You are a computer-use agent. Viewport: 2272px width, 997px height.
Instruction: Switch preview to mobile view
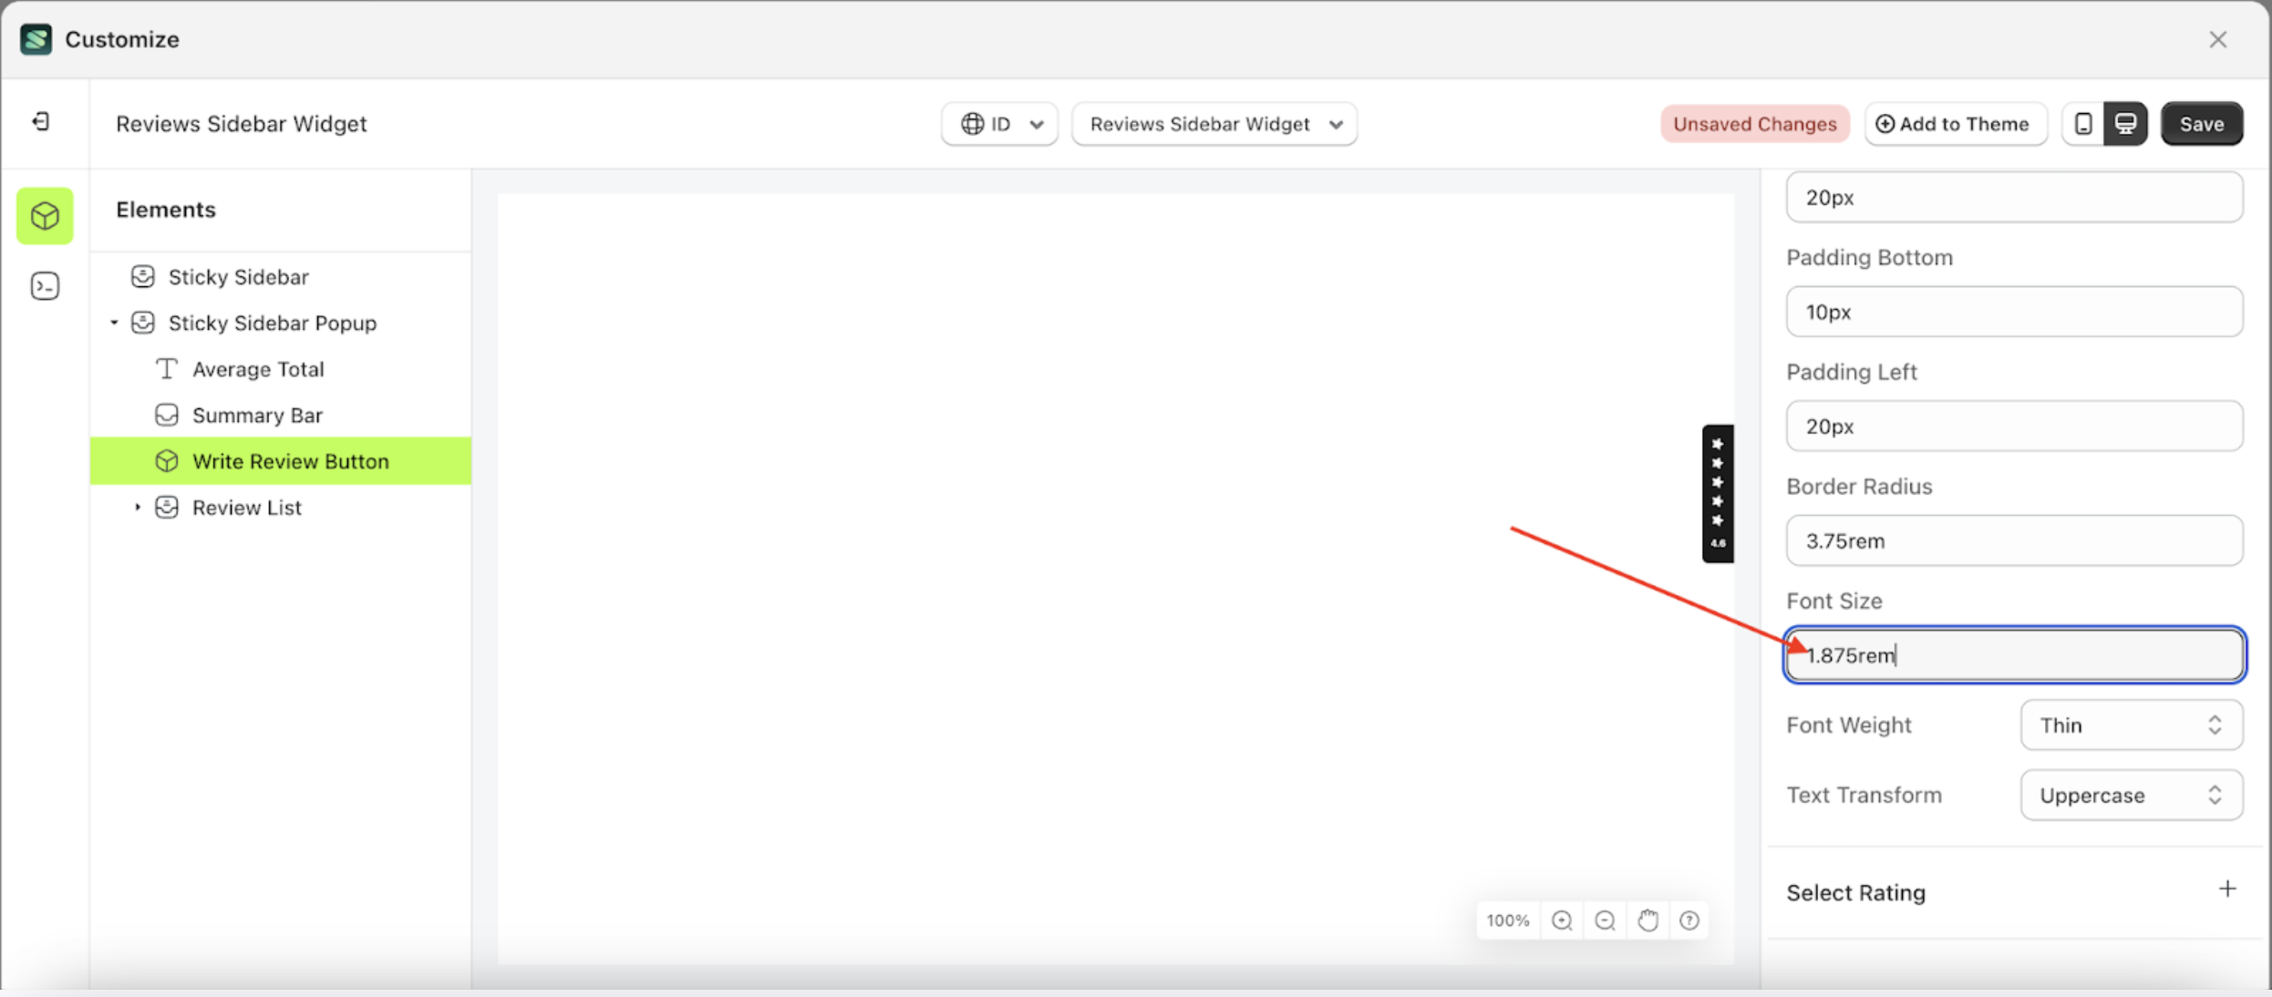pos(2082,123)
